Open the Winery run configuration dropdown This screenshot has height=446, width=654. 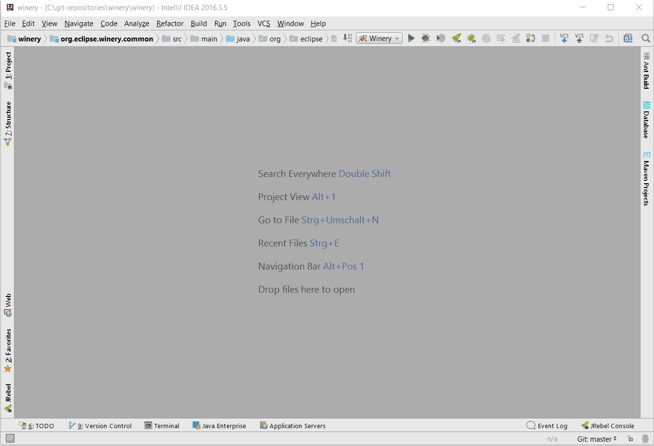(379, 39)
